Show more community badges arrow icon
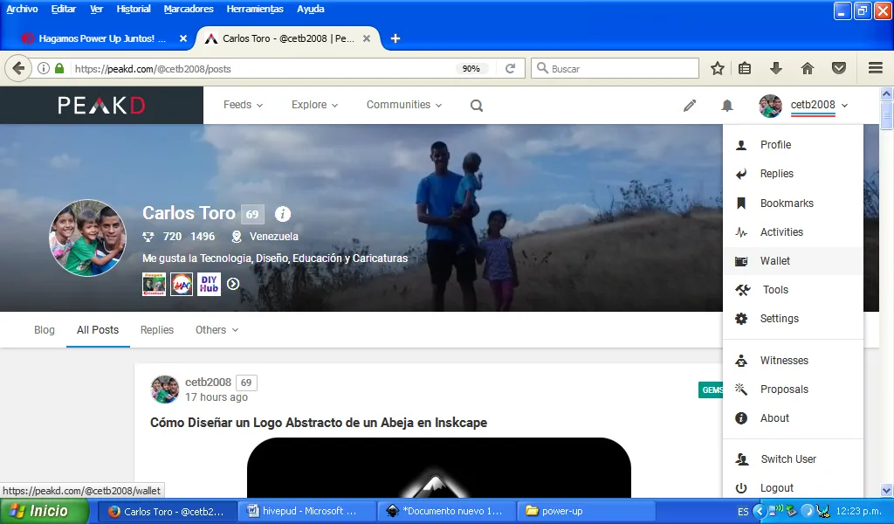 [x=233, y=284]
